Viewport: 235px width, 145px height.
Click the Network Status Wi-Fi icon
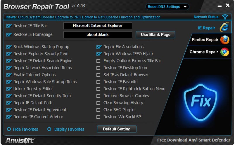[225, 17]
